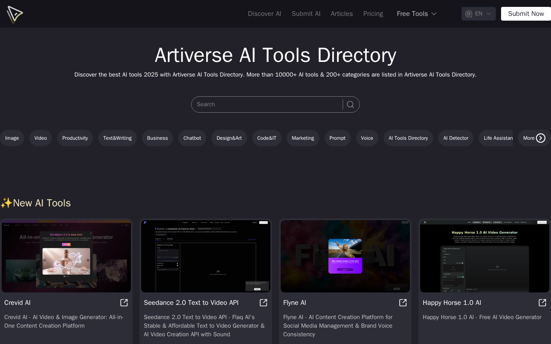Expand the Free Tools dropdown
Viewport: 551px width, 344px height.
[416, 14]
